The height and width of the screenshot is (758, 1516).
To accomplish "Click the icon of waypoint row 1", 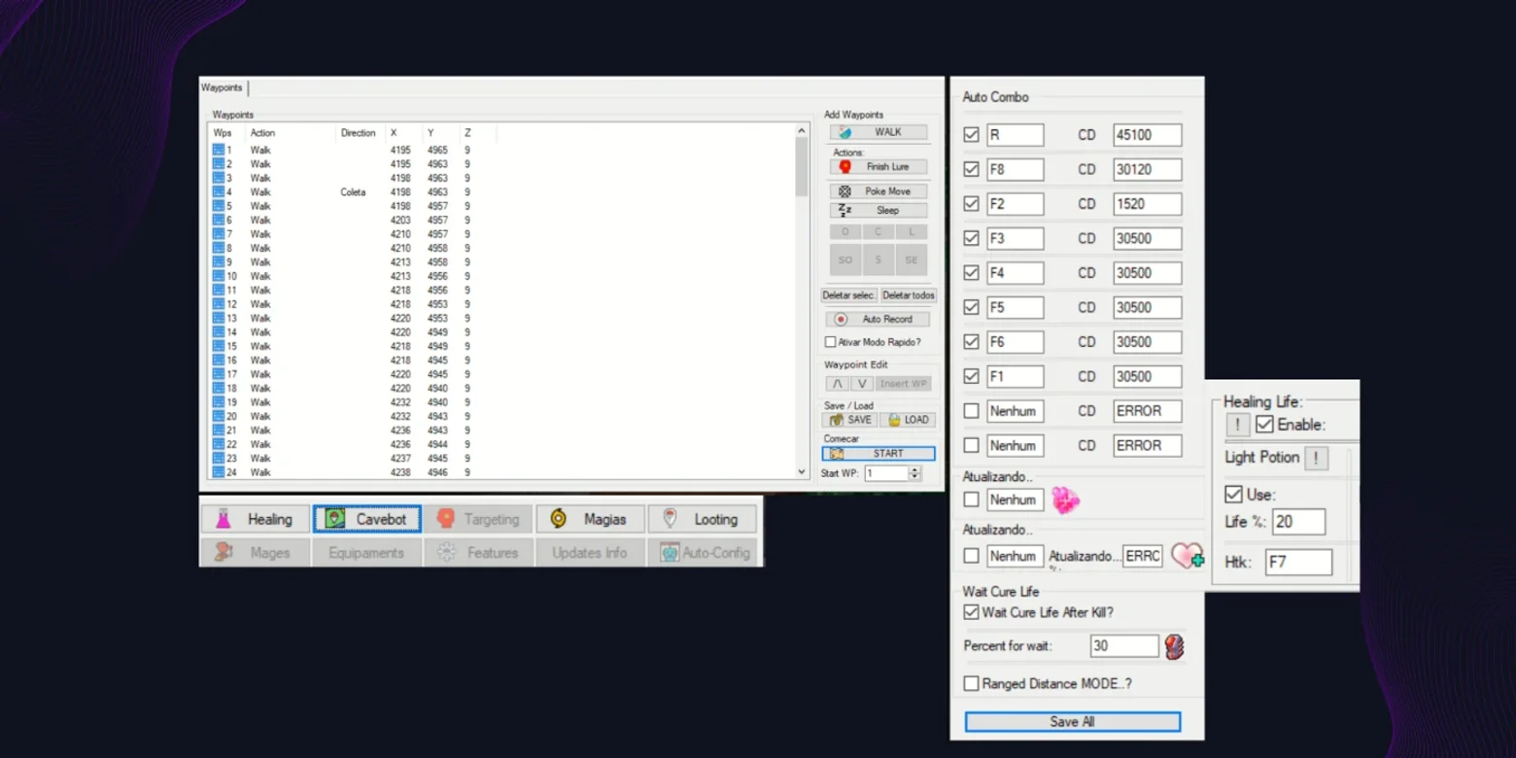I will coord(219,150).
